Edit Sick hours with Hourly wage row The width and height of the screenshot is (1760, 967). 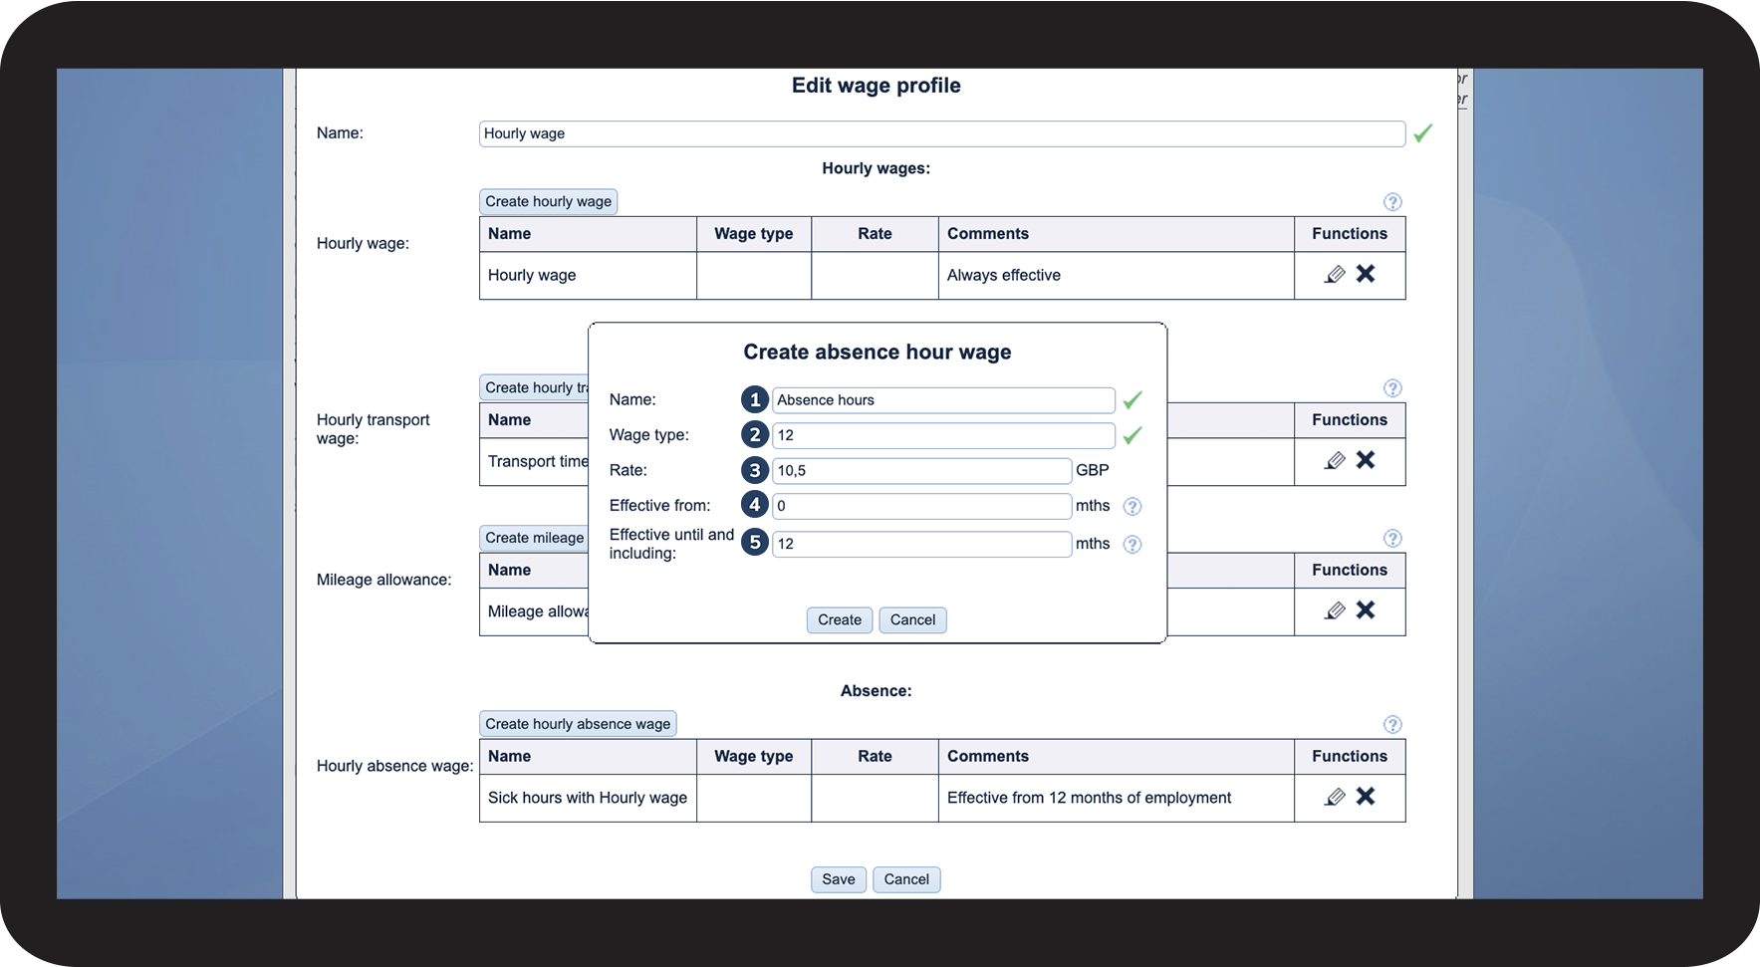(x=1335, y=798)
